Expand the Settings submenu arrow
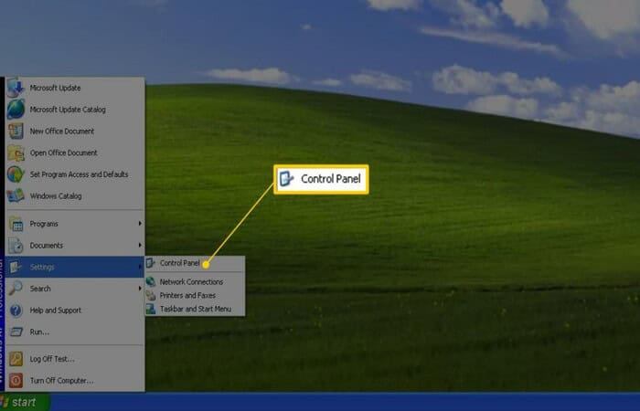Image resolution: width=640 pixels, height=411 pixels. (140, 267)
